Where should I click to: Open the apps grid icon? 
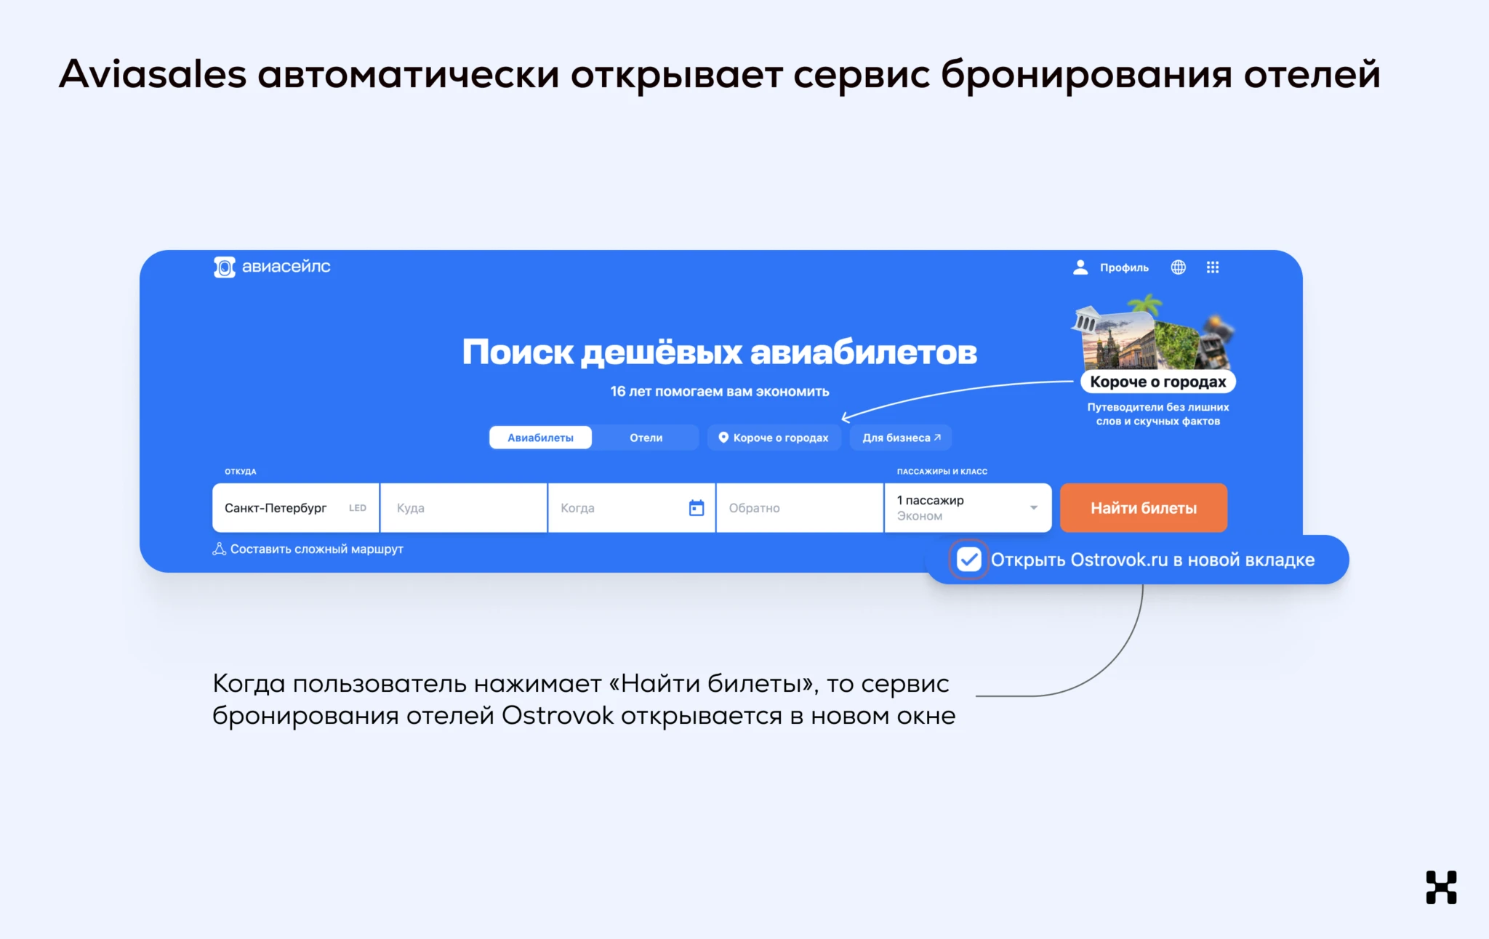[x=1212, y=267]
